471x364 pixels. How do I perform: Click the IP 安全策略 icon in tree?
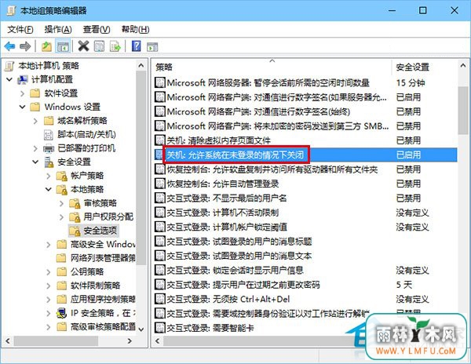click(x=61, y=313)
